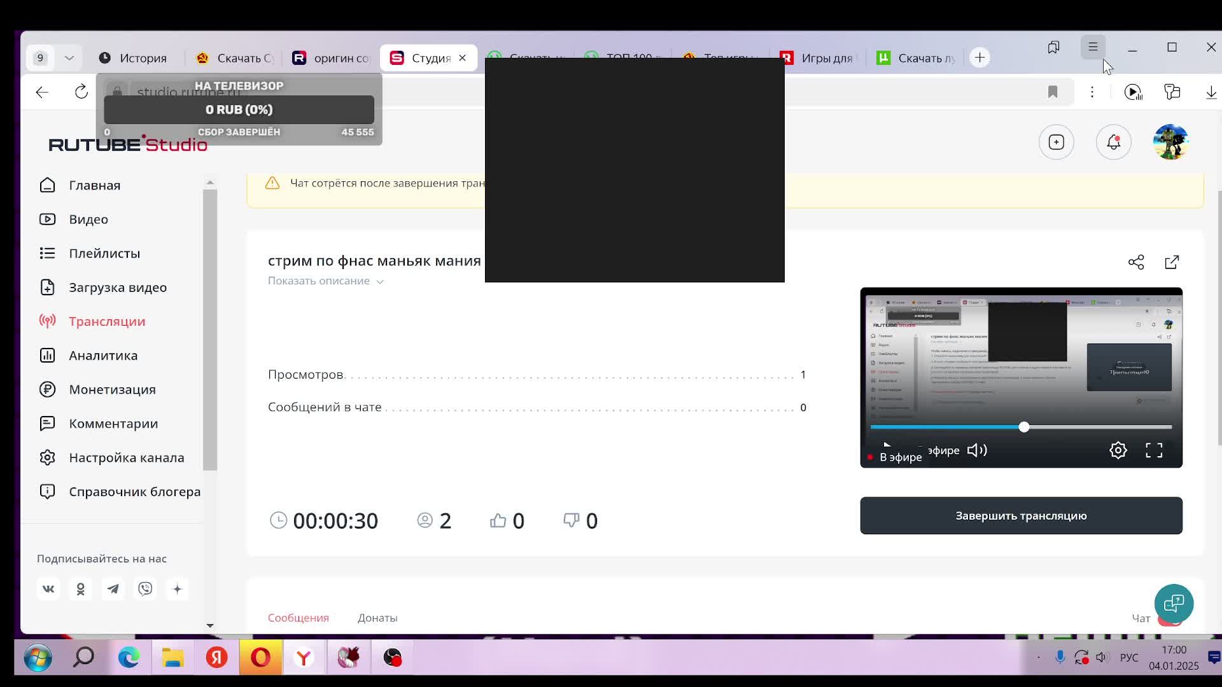Mute the stream preview volume
Screen dimensions: 1222x687
click(977, 450)
